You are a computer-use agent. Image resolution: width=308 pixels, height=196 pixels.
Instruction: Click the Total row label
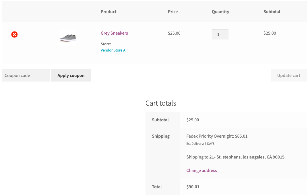pos(157,187)
